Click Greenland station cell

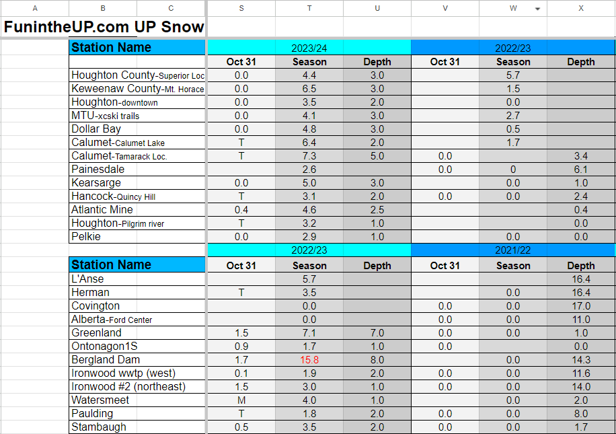(x=137, y=332)
